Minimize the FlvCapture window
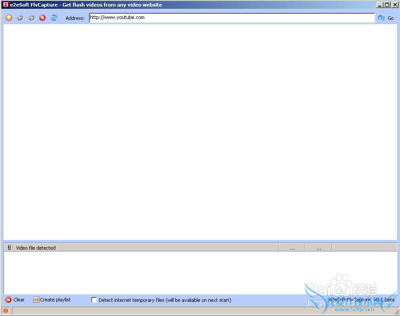 [380, 5]
